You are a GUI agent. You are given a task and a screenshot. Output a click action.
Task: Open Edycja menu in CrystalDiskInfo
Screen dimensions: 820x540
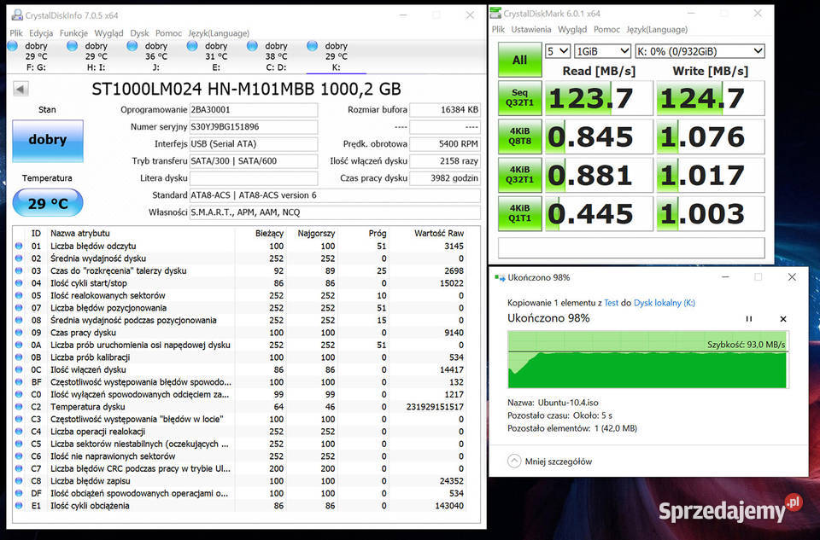click(x=41, y=33)
